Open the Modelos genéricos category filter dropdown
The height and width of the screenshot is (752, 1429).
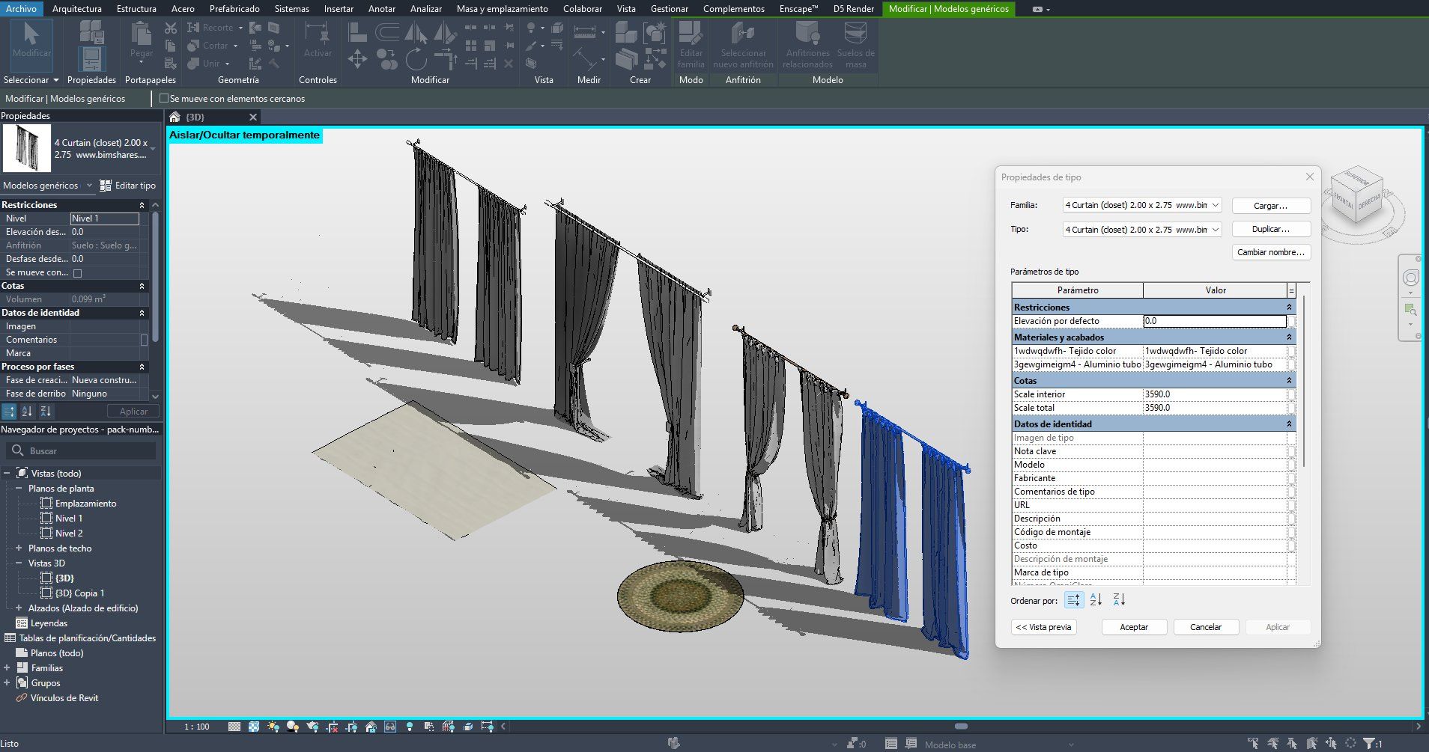47,186
